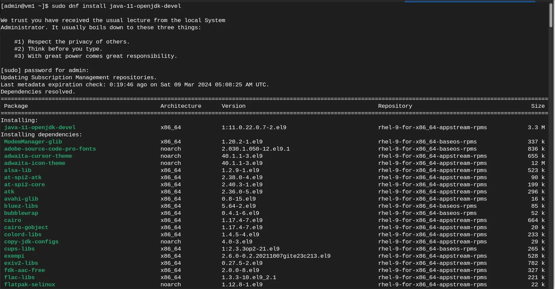Click the 782 k size value
This screenshot has width=555, height=289.
tap(536, 263)
